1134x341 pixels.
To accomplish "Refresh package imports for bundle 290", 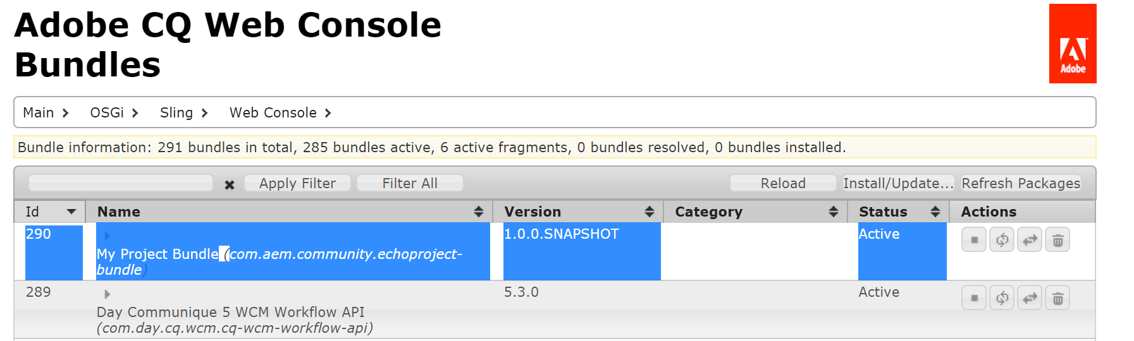I will point(1002,240).
